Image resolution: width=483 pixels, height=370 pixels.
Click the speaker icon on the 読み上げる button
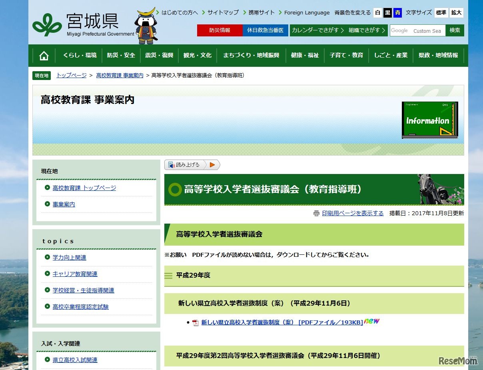(x=172, y=164)
